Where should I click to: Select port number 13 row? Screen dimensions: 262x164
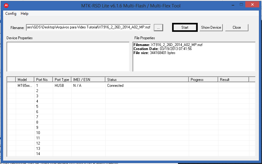(x=131, y=149)
